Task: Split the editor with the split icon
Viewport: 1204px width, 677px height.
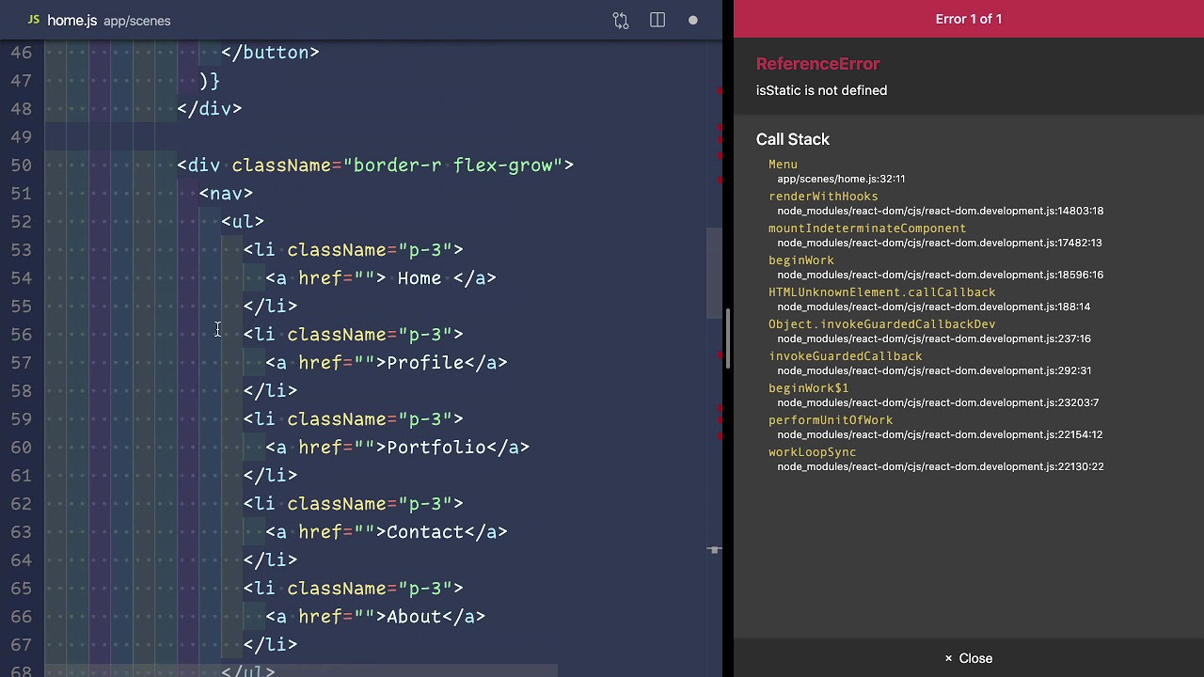Action: pyautogui.click(x=657, y=20)
